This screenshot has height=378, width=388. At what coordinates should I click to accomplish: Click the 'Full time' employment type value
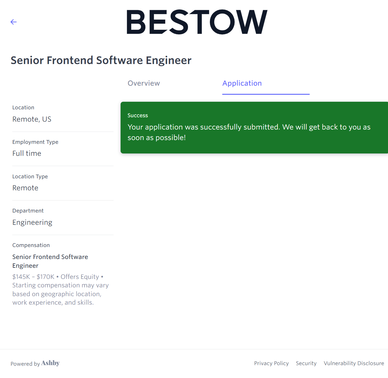(27, 153)
